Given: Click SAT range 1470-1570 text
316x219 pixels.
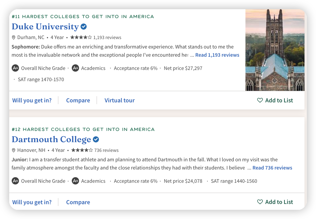Looking at the screenshot, I should point(41,79).
